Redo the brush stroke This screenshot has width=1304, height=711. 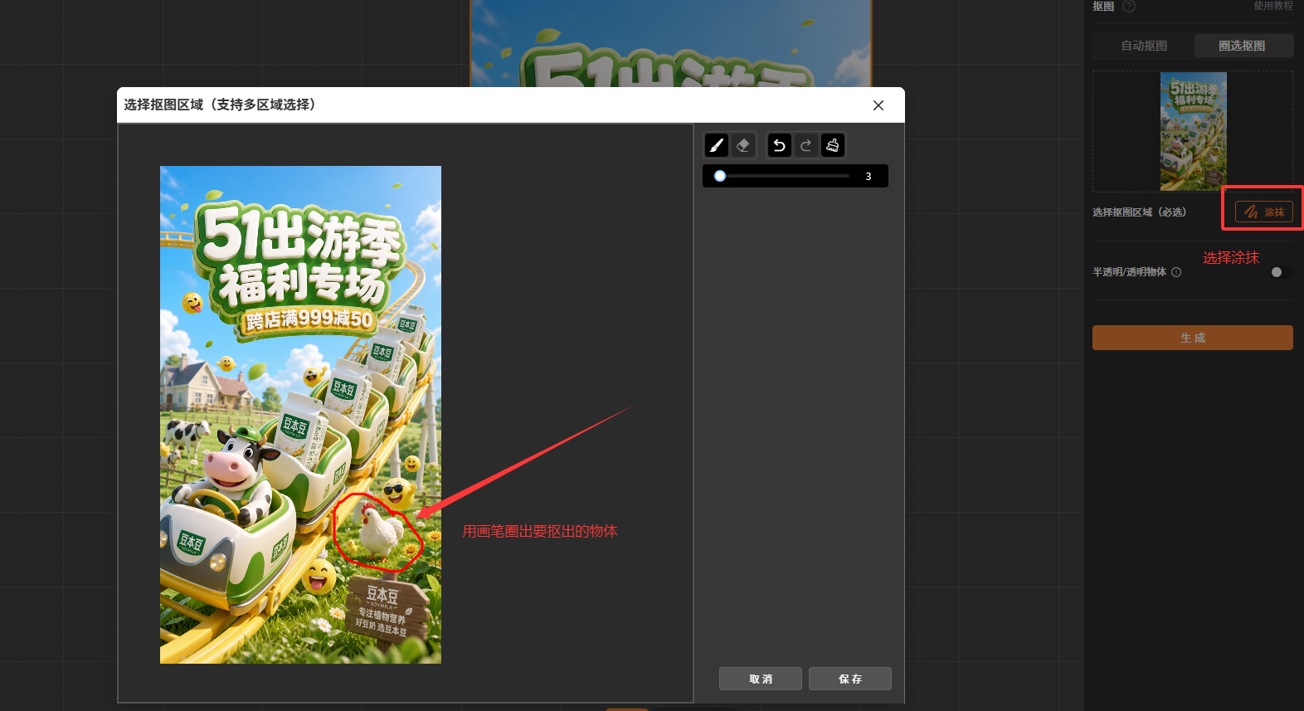point(805,145)
